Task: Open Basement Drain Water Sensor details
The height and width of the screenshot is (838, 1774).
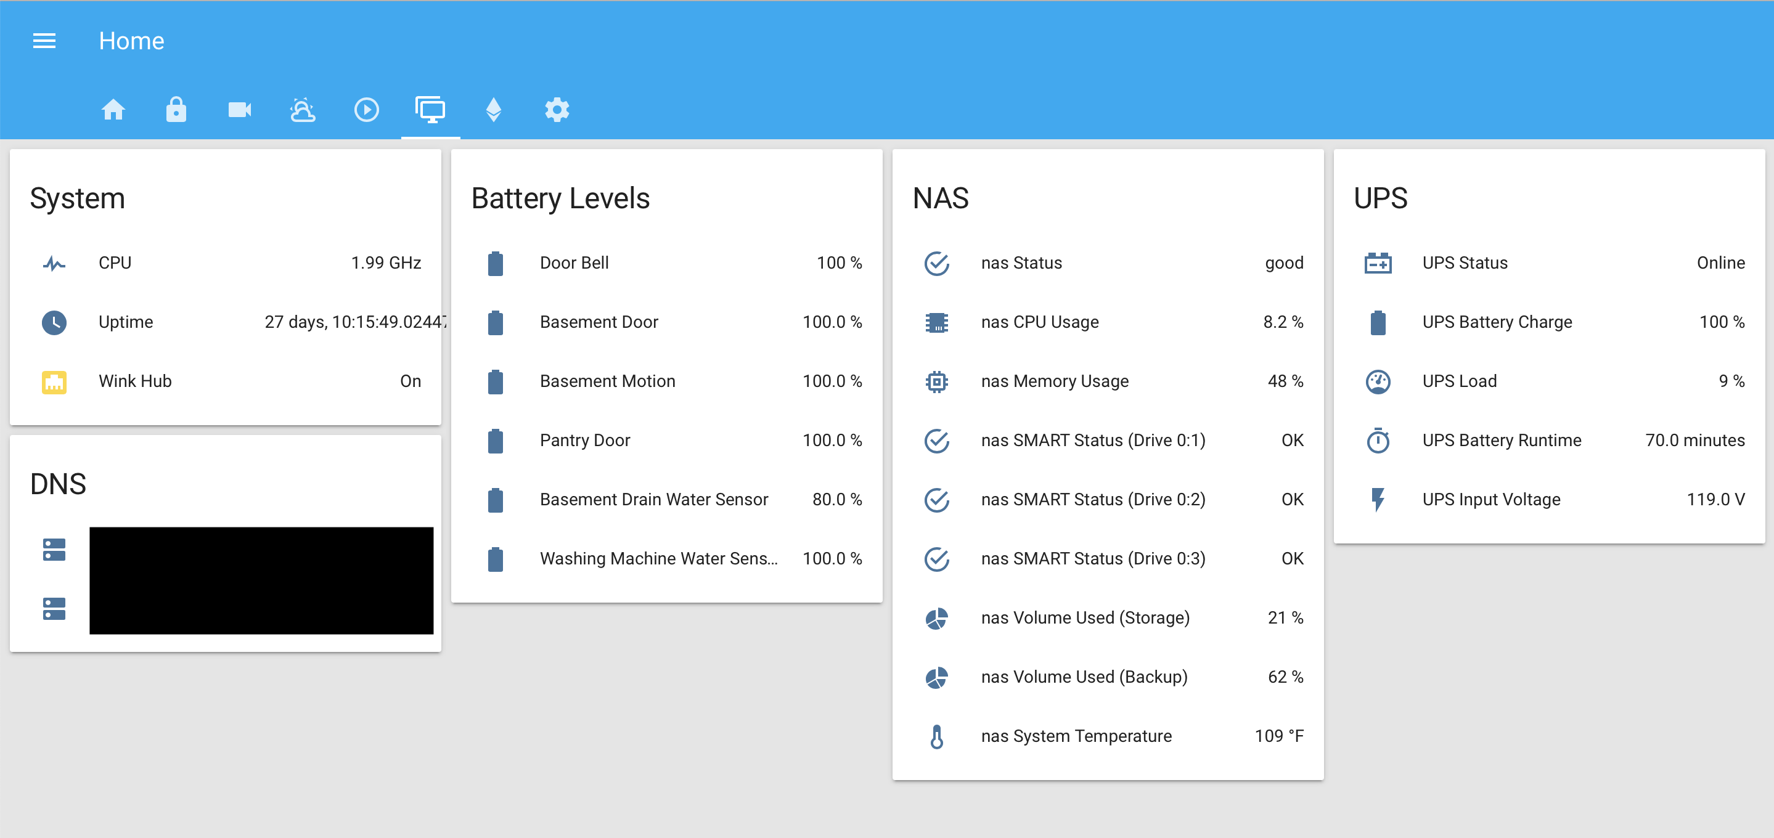Action: [653, 500]
